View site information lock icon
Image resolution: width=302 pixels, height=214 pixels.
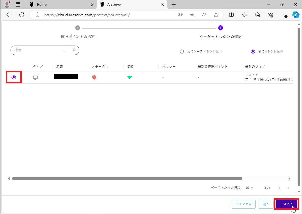coord(38,15)
